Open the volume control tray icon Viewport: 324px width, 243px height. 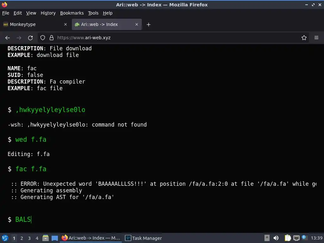(x=276, y=238)
